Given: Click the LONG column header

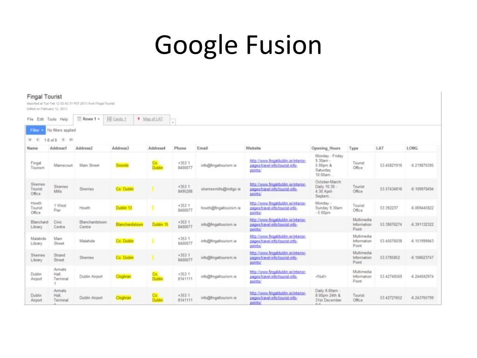Looking at the screenshot, I should (x=412, y=148).
